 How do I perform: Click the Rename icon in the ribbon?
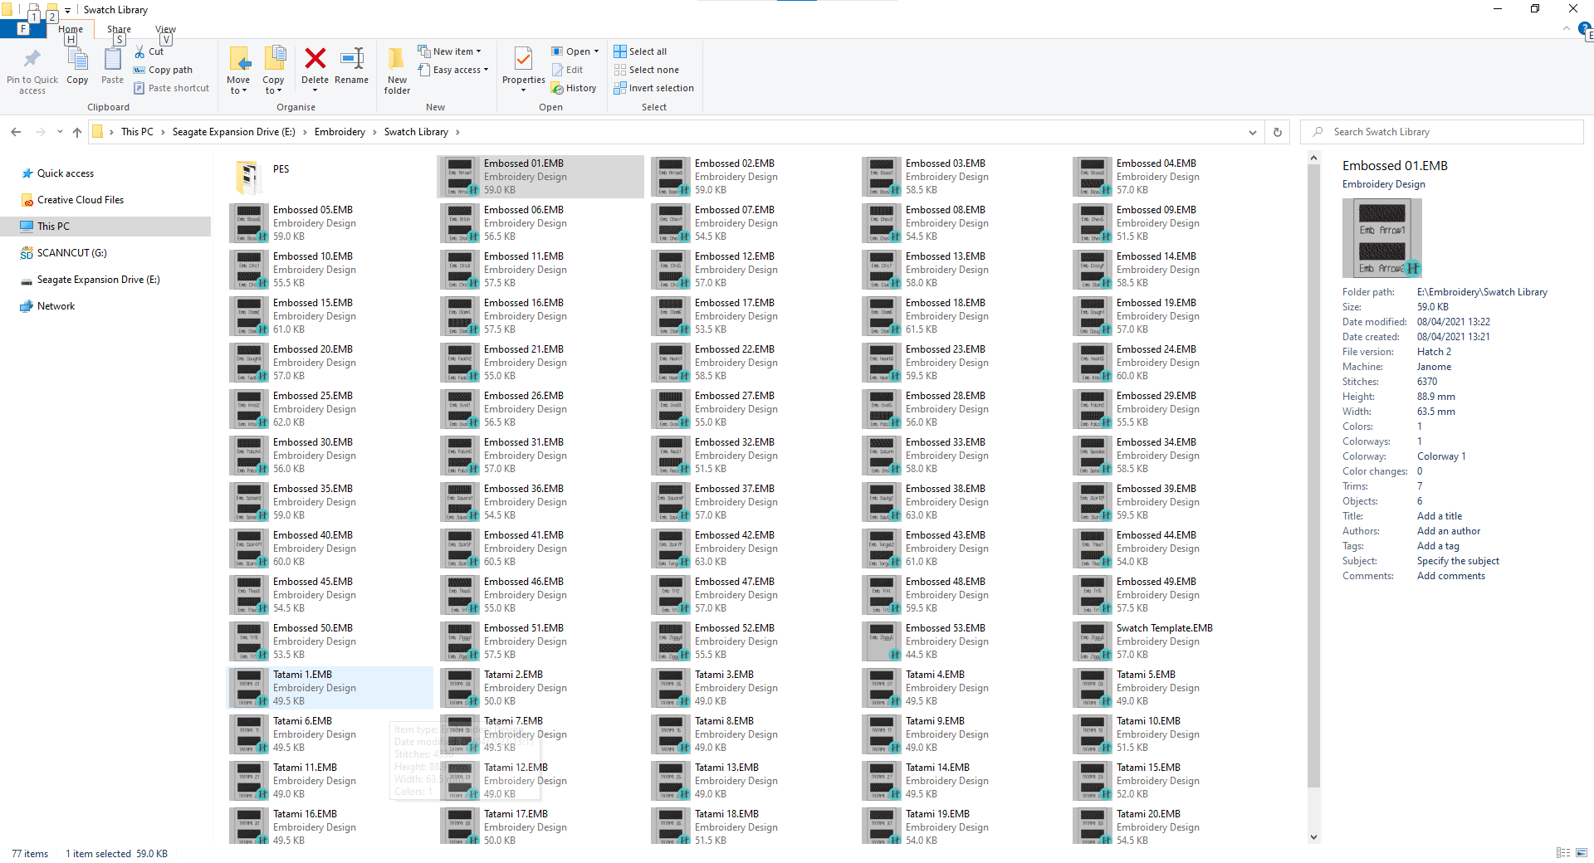(x=351, y=65)
